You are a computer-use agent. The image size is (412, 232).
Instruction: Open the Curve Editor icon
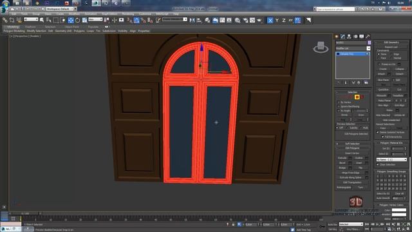(x=222, y=20)
